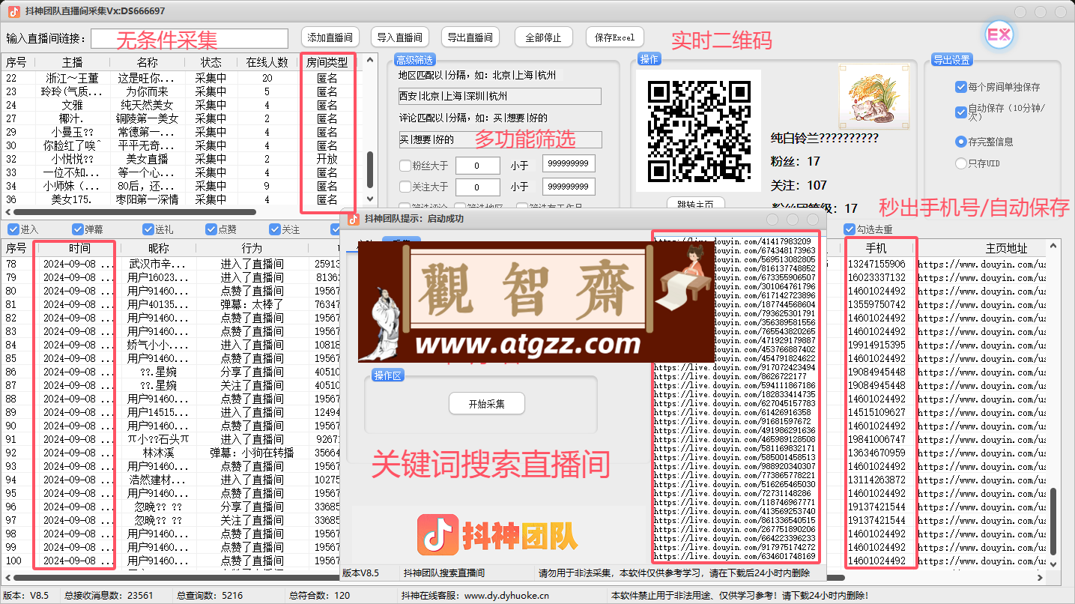This screenshot has width=1075, height=604.
Task: Click 版本V8.5 in the popup status bar
Action: [360, 573]
